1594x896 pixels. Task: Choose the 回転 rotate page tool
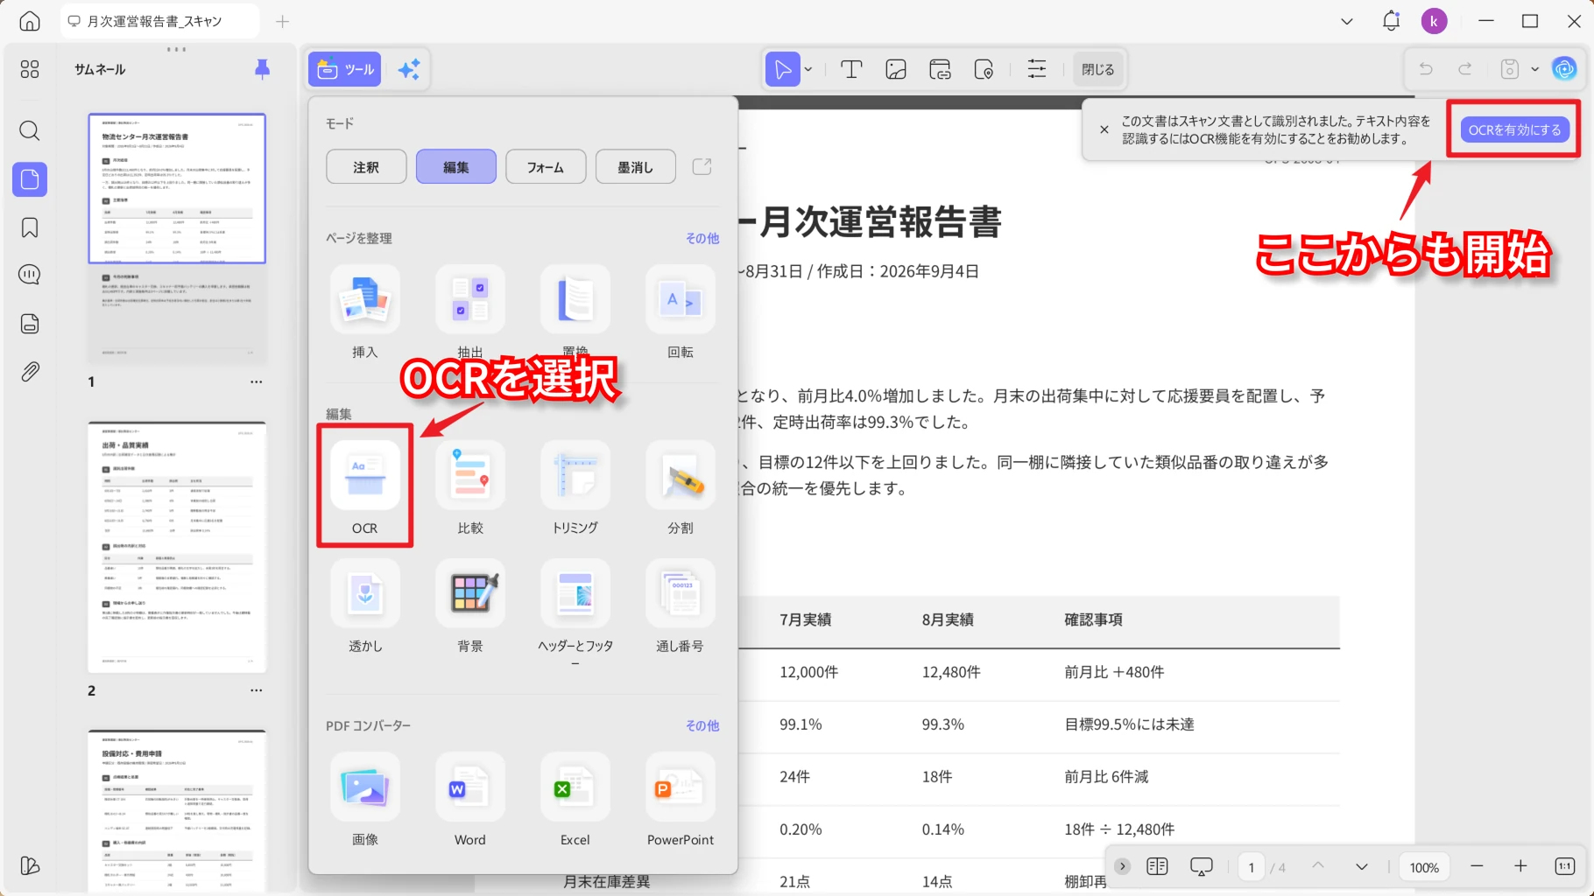(681, 311)
